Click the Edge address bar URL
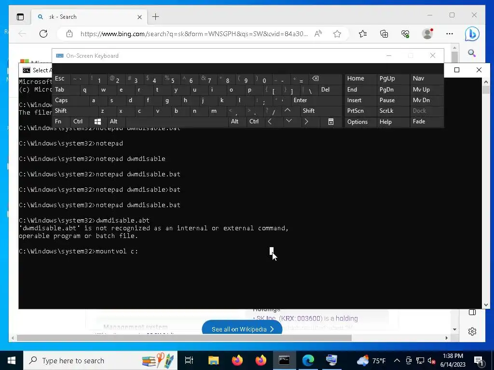Image resolution: width=494 pixels, height=370 pixels. 194,34
